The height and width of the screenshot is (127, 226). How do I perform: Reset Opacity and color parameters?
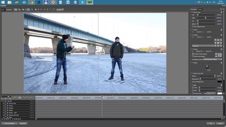(221, 73)
